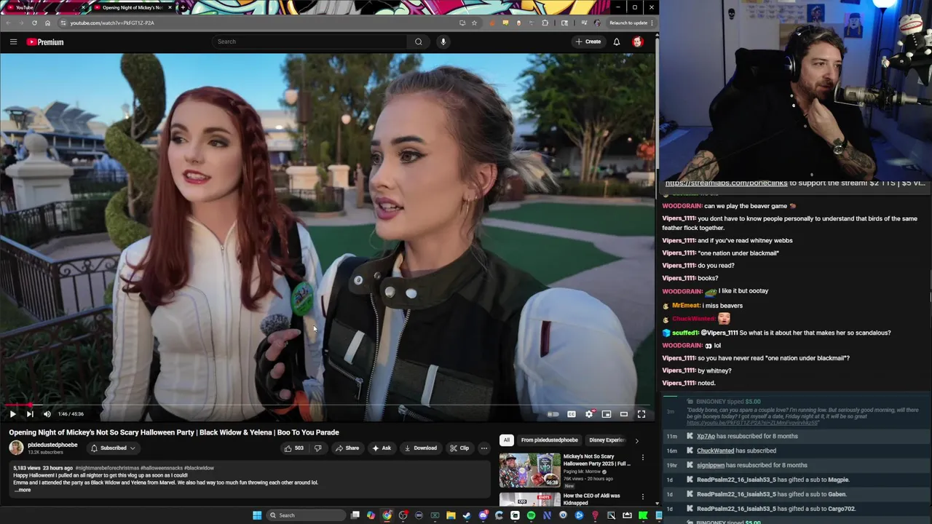The image size is (932, 524).
Task: Open the pixiedustedphoebe channel avatar
Action: (x=16, y=448)
